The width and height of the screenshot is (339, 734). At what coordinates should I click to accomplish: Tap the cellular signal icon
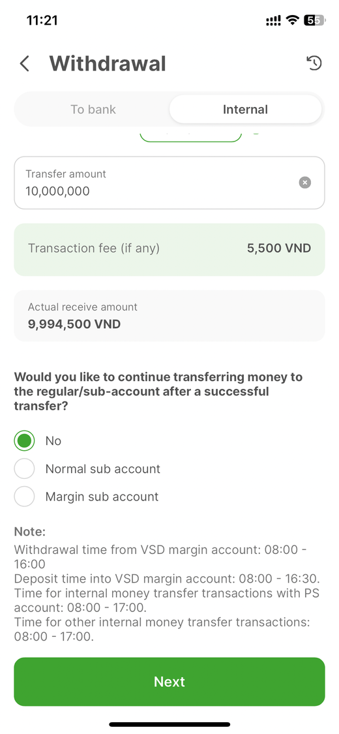(x=274, y=20)
